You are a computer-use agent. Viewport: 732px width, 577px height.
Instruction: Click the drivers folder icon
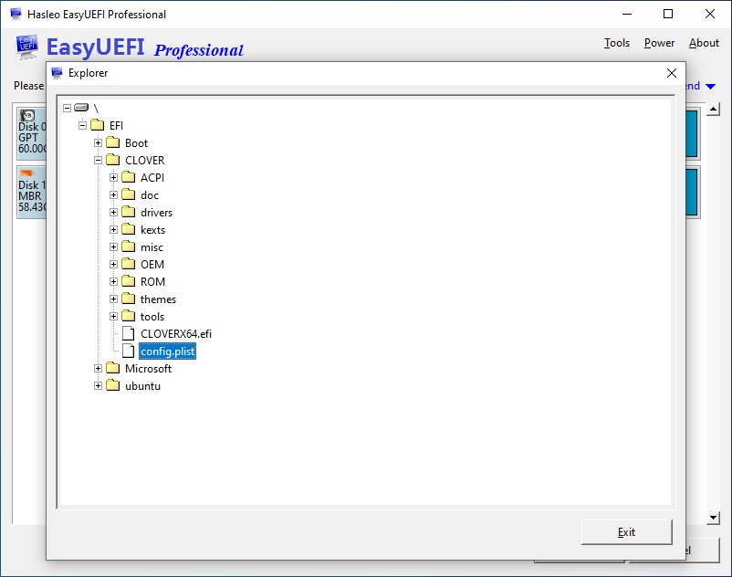[x=129, y=212]
